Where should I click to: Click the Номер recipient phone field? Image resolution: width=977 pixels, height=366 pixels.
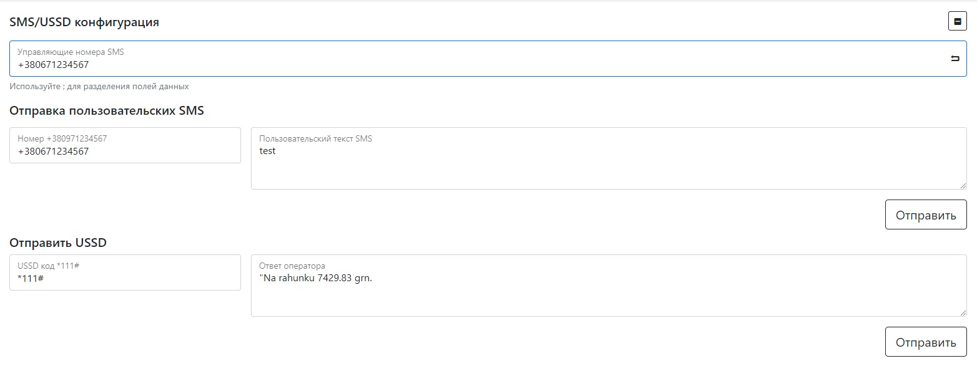pyautogui.click(x=125, y=151)
